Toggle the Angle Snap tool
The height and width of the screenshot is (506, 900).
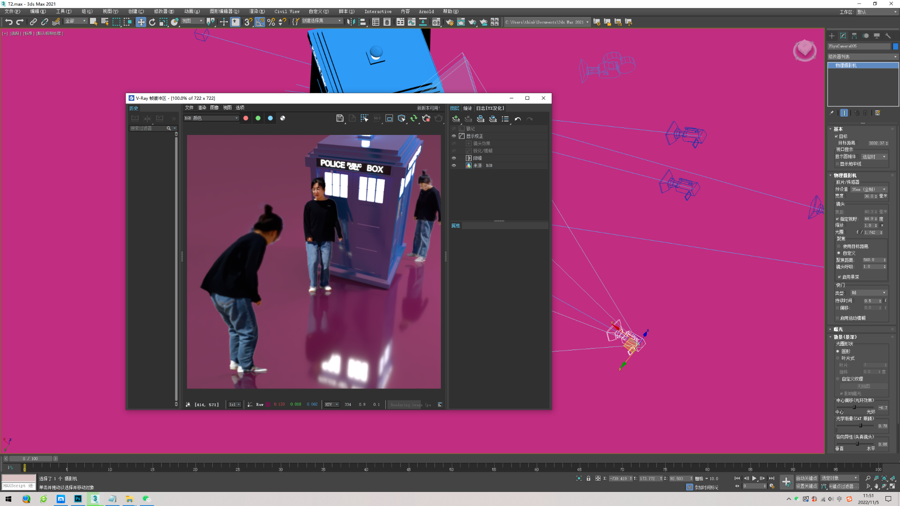tap(260, 22)
